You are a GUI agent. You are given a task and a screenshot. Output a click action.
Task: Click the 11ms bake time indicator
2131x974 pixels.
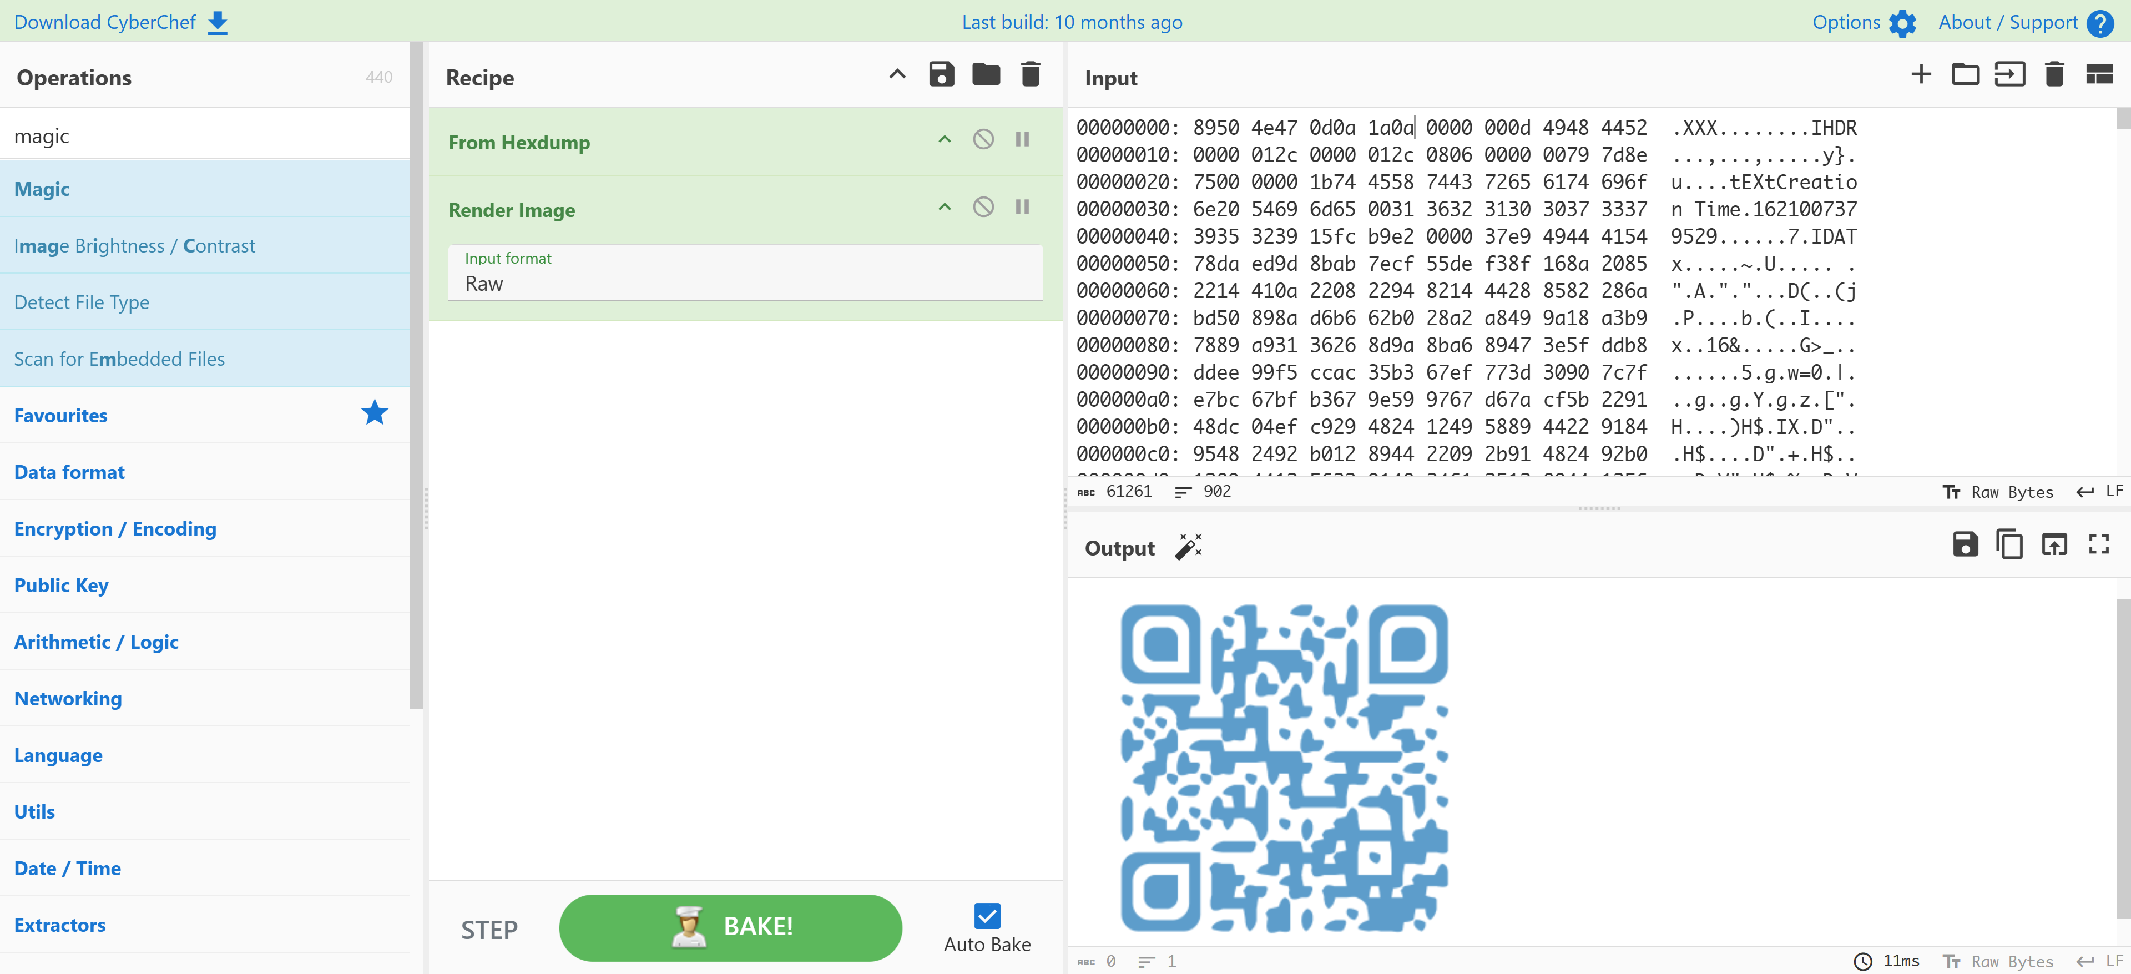1887,962
